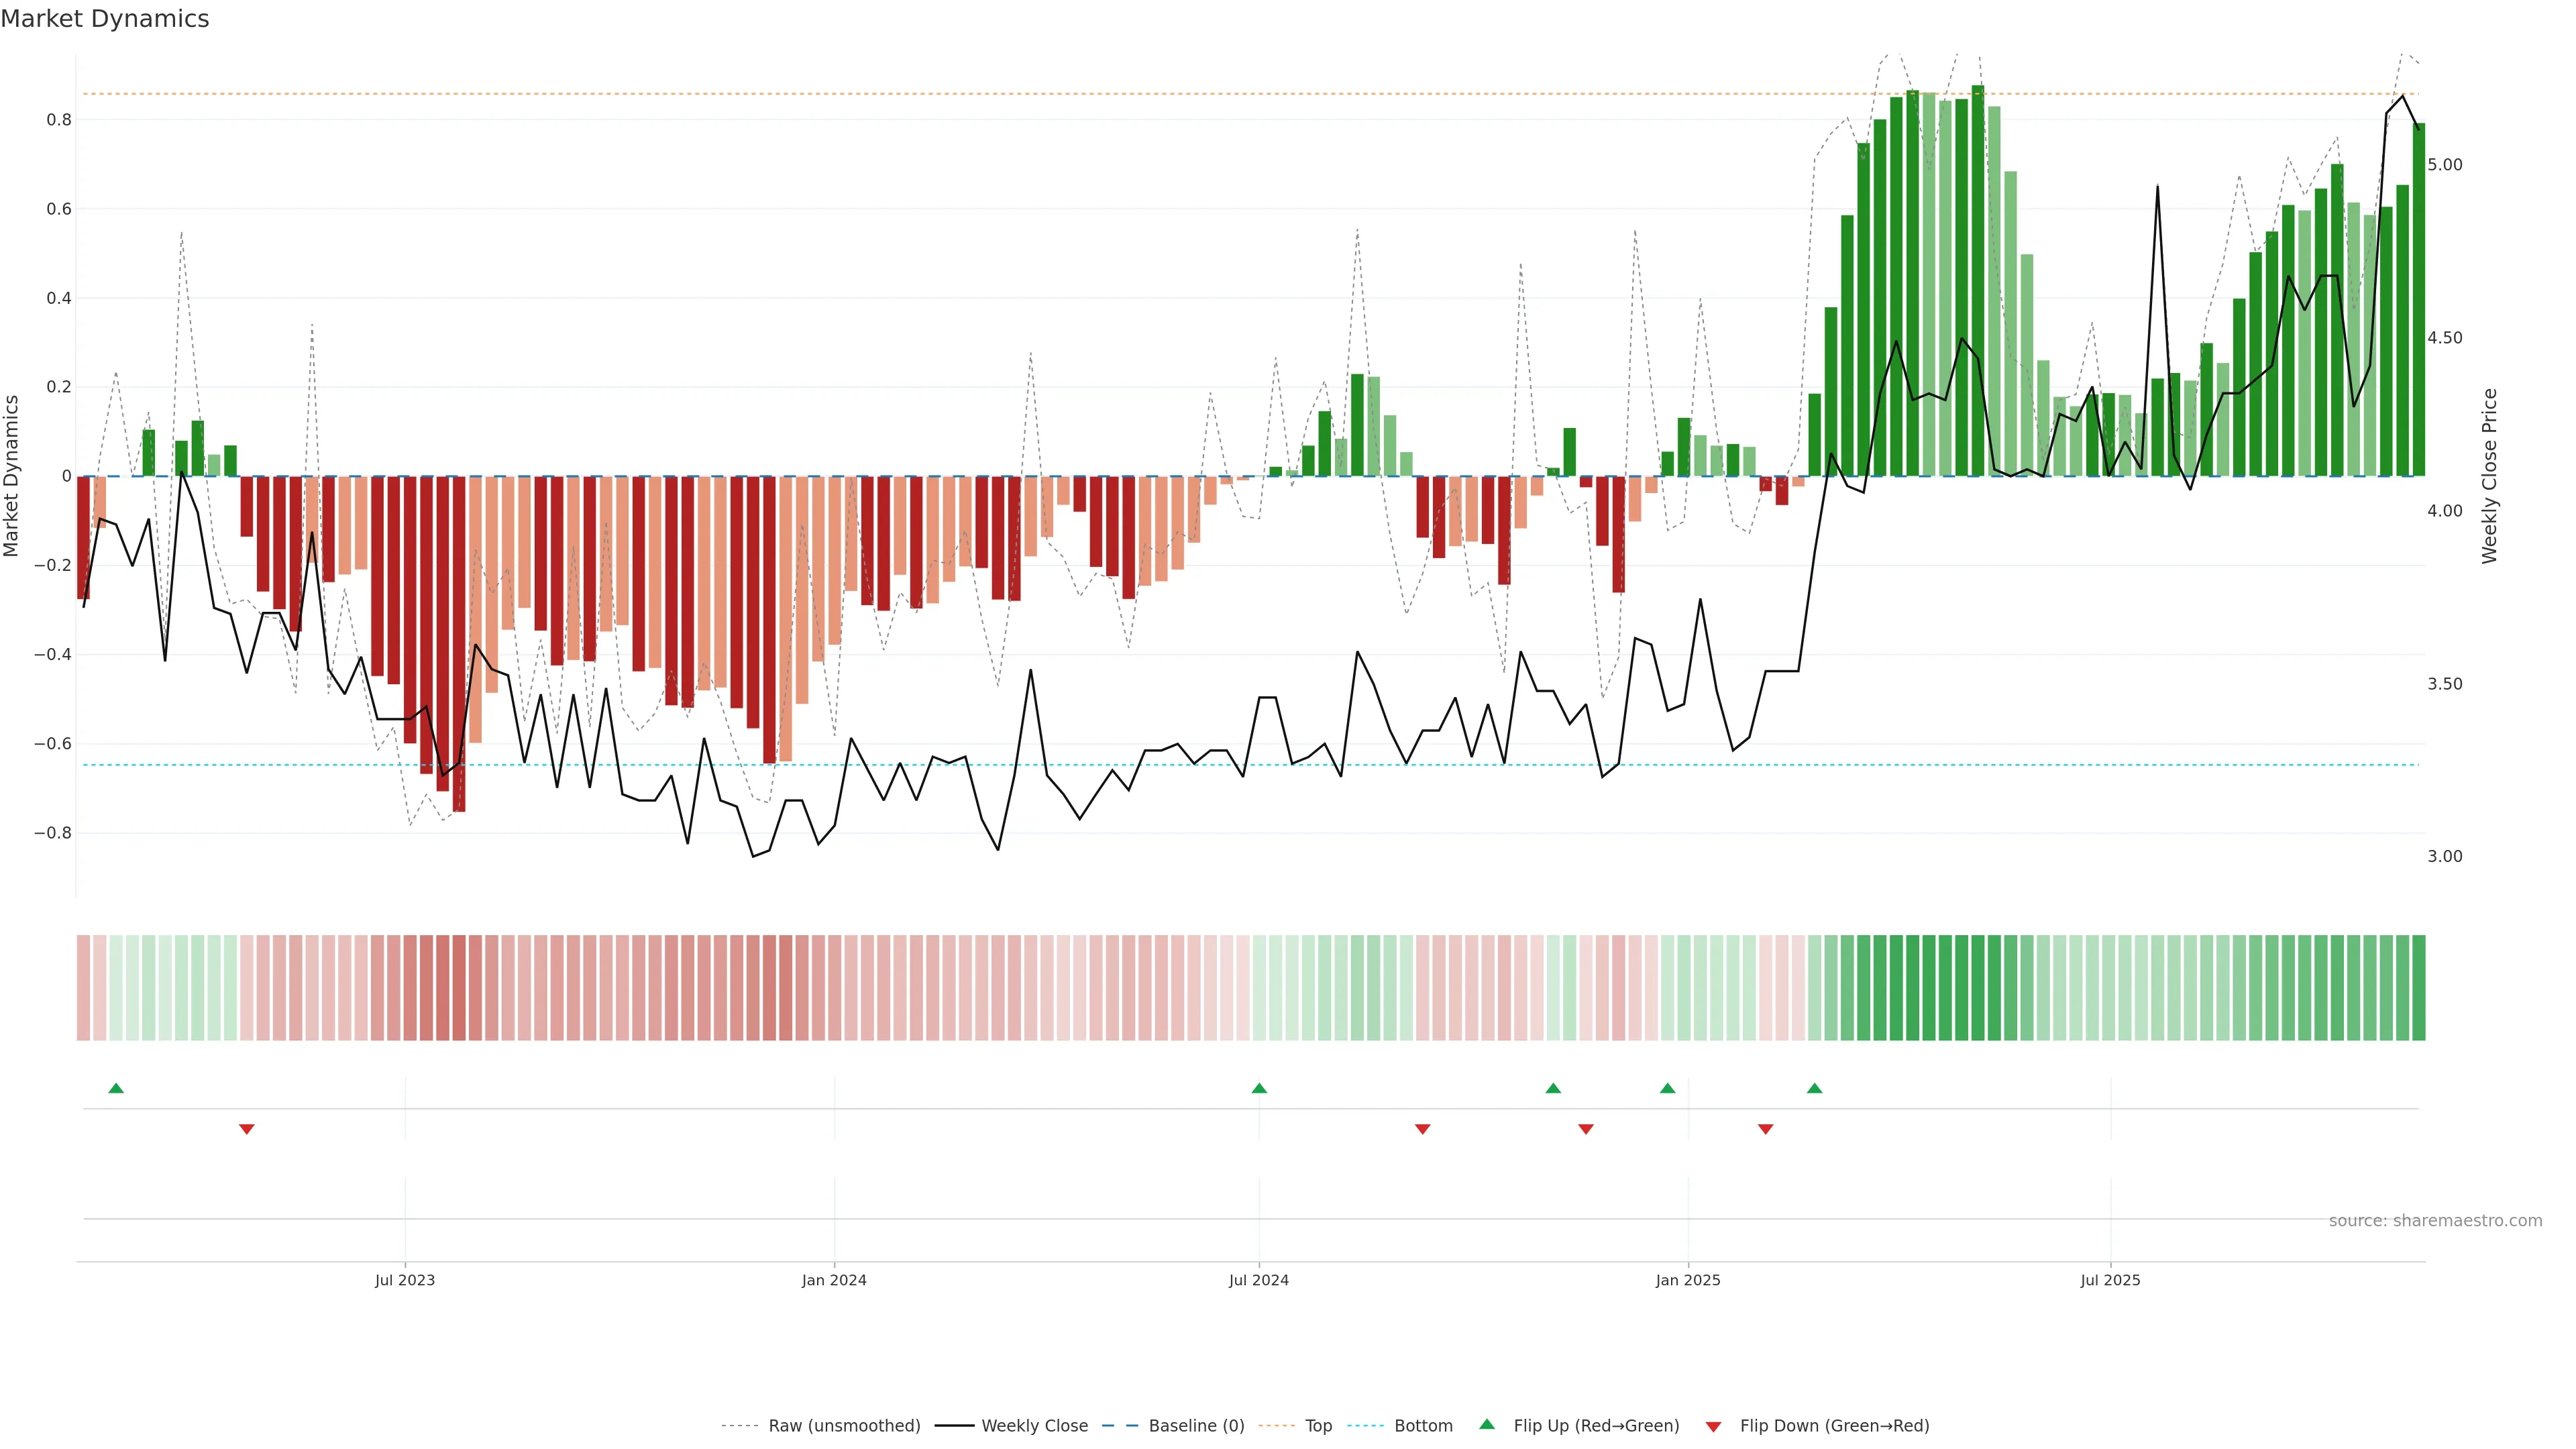Viewport: 2576px width, 1449px height.
Task: Click the Jan 2024 axis label
Action: coord(834,1280)
